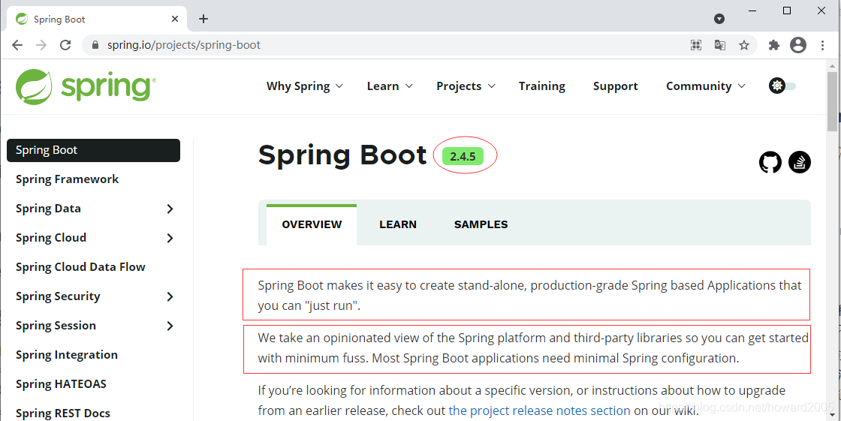Open a new browser tab
This screenshot has height=421, width=841.
pyautogui.click(x=203, y=19)
